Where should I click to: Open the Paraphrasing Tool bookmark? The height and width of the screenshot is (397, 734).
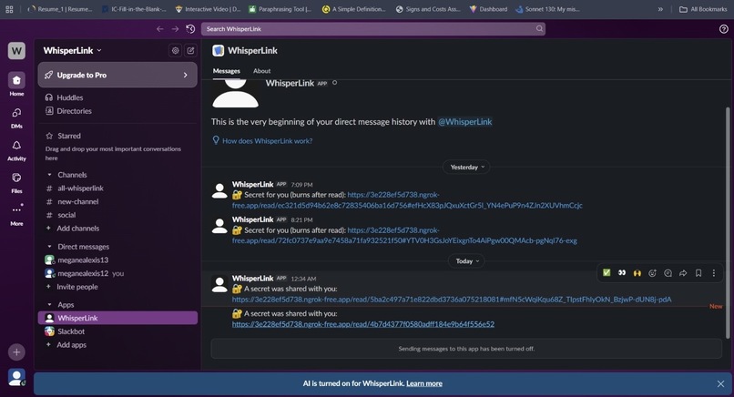tap(280, 9)
